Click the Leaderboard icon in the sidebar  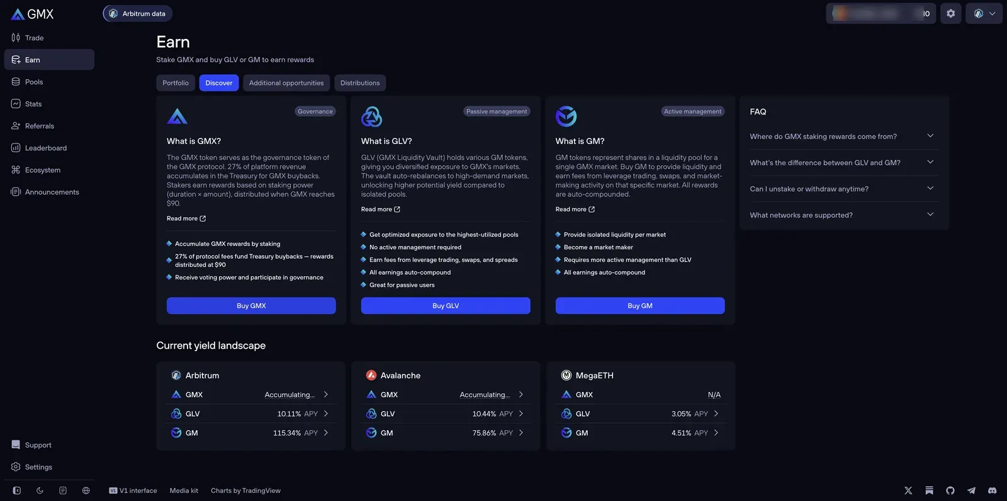[x=16, y=148]
